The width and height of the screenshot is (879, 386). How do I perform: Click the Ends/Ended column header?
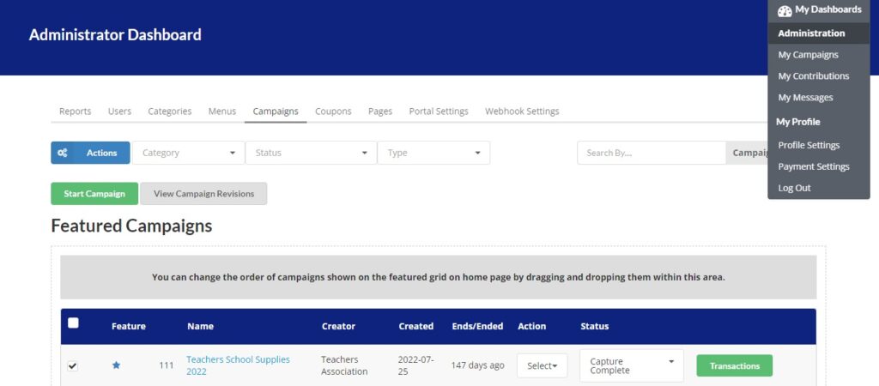tap(477, 326)
